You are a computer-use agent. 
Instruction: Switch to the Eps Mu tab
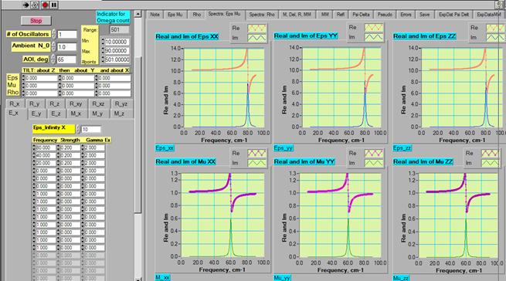(175, 15)
